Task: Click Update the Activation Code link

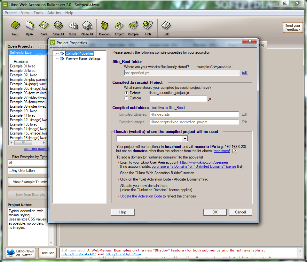Action: (x=141, y=196)
